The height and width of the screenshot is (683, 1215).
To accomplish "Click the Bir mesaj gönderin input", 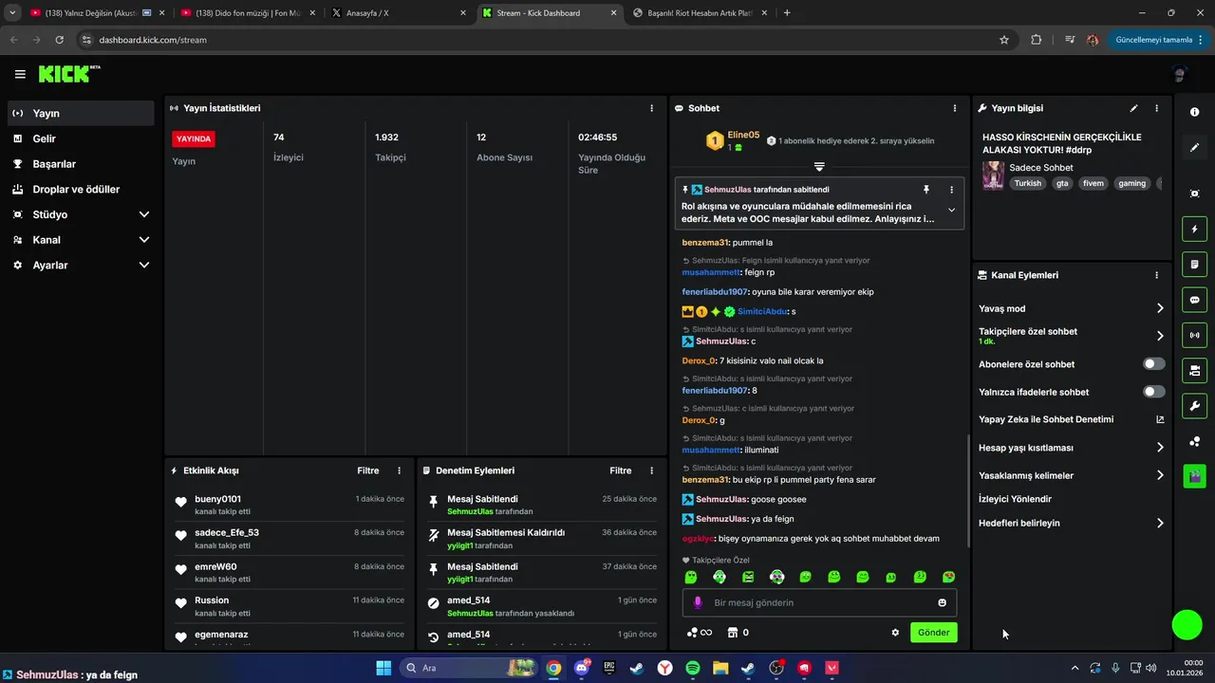I will (819, 602).
